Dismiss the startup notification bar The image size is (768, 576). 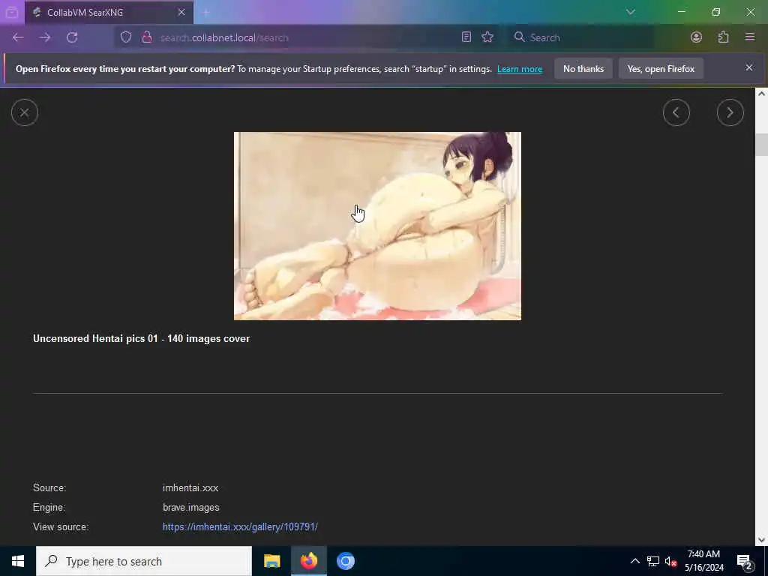[x=749, y=67]
